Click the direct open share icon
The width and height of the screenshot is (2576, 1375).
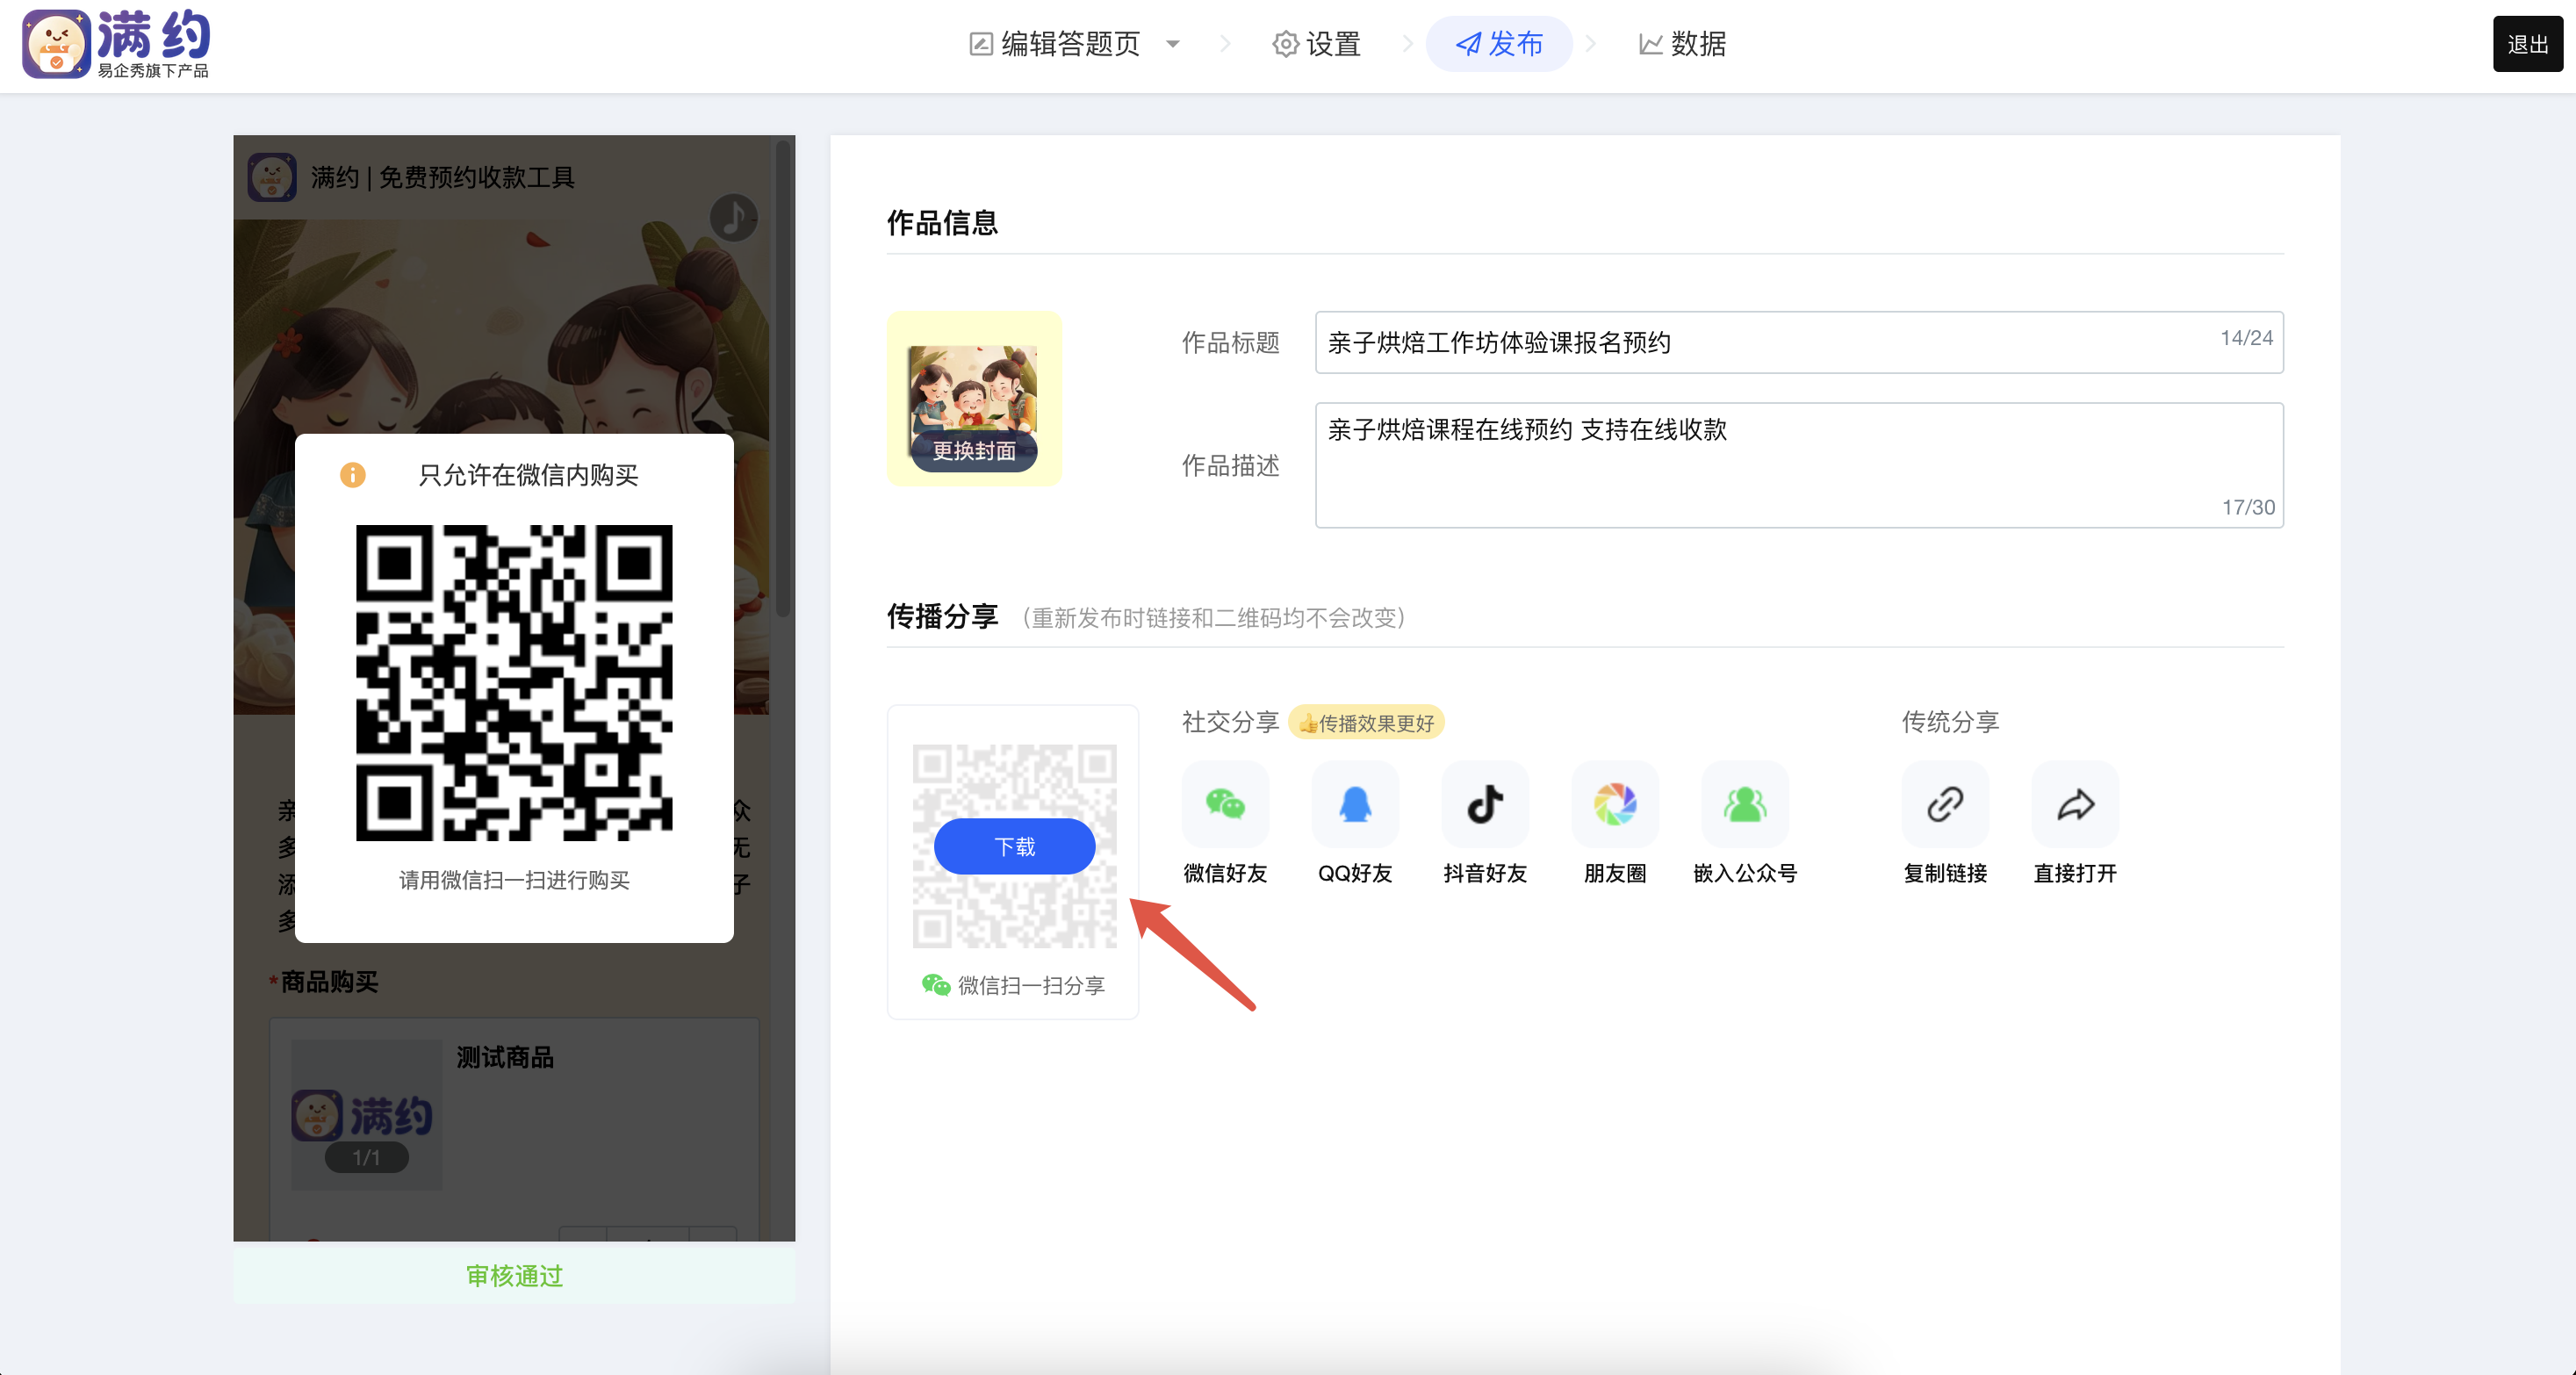tap(2075, 804)
